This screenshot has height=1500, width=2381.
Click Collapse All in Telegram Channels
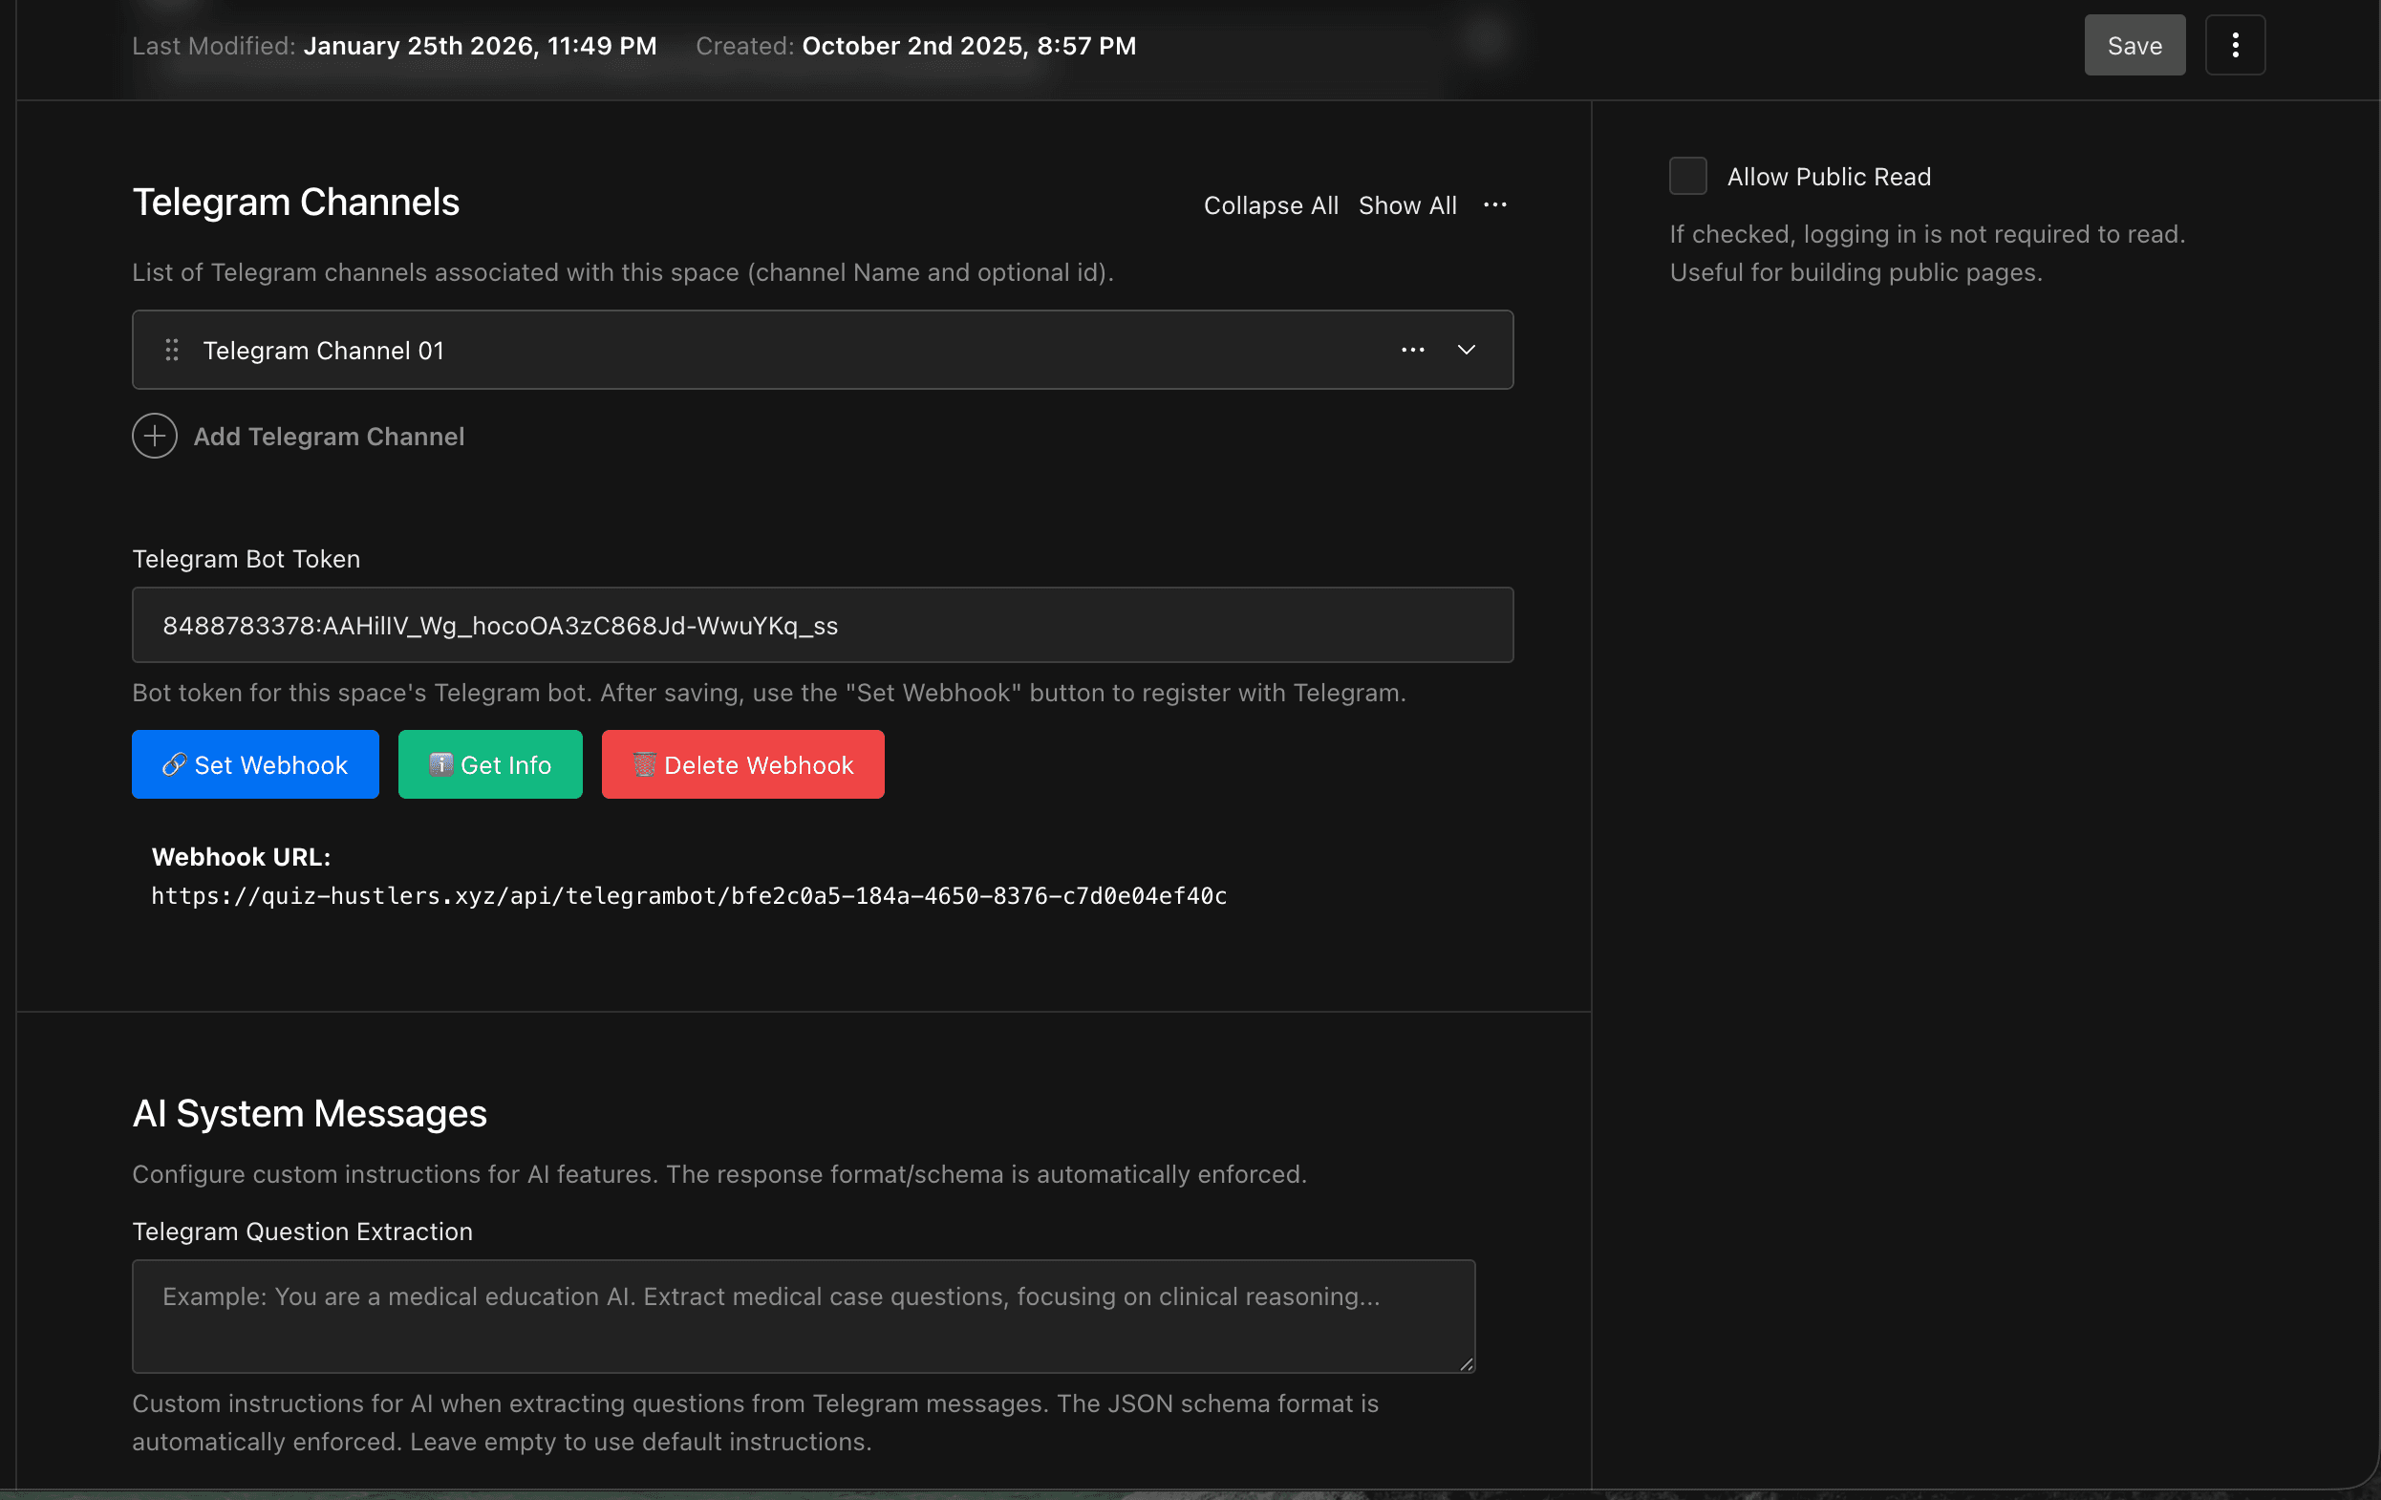click(x=1271, y=205)
